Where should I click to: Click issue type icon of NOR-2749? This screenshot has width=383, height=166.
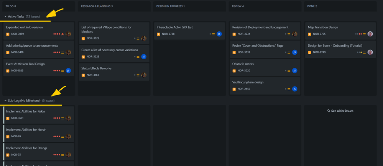click(309, 52)
